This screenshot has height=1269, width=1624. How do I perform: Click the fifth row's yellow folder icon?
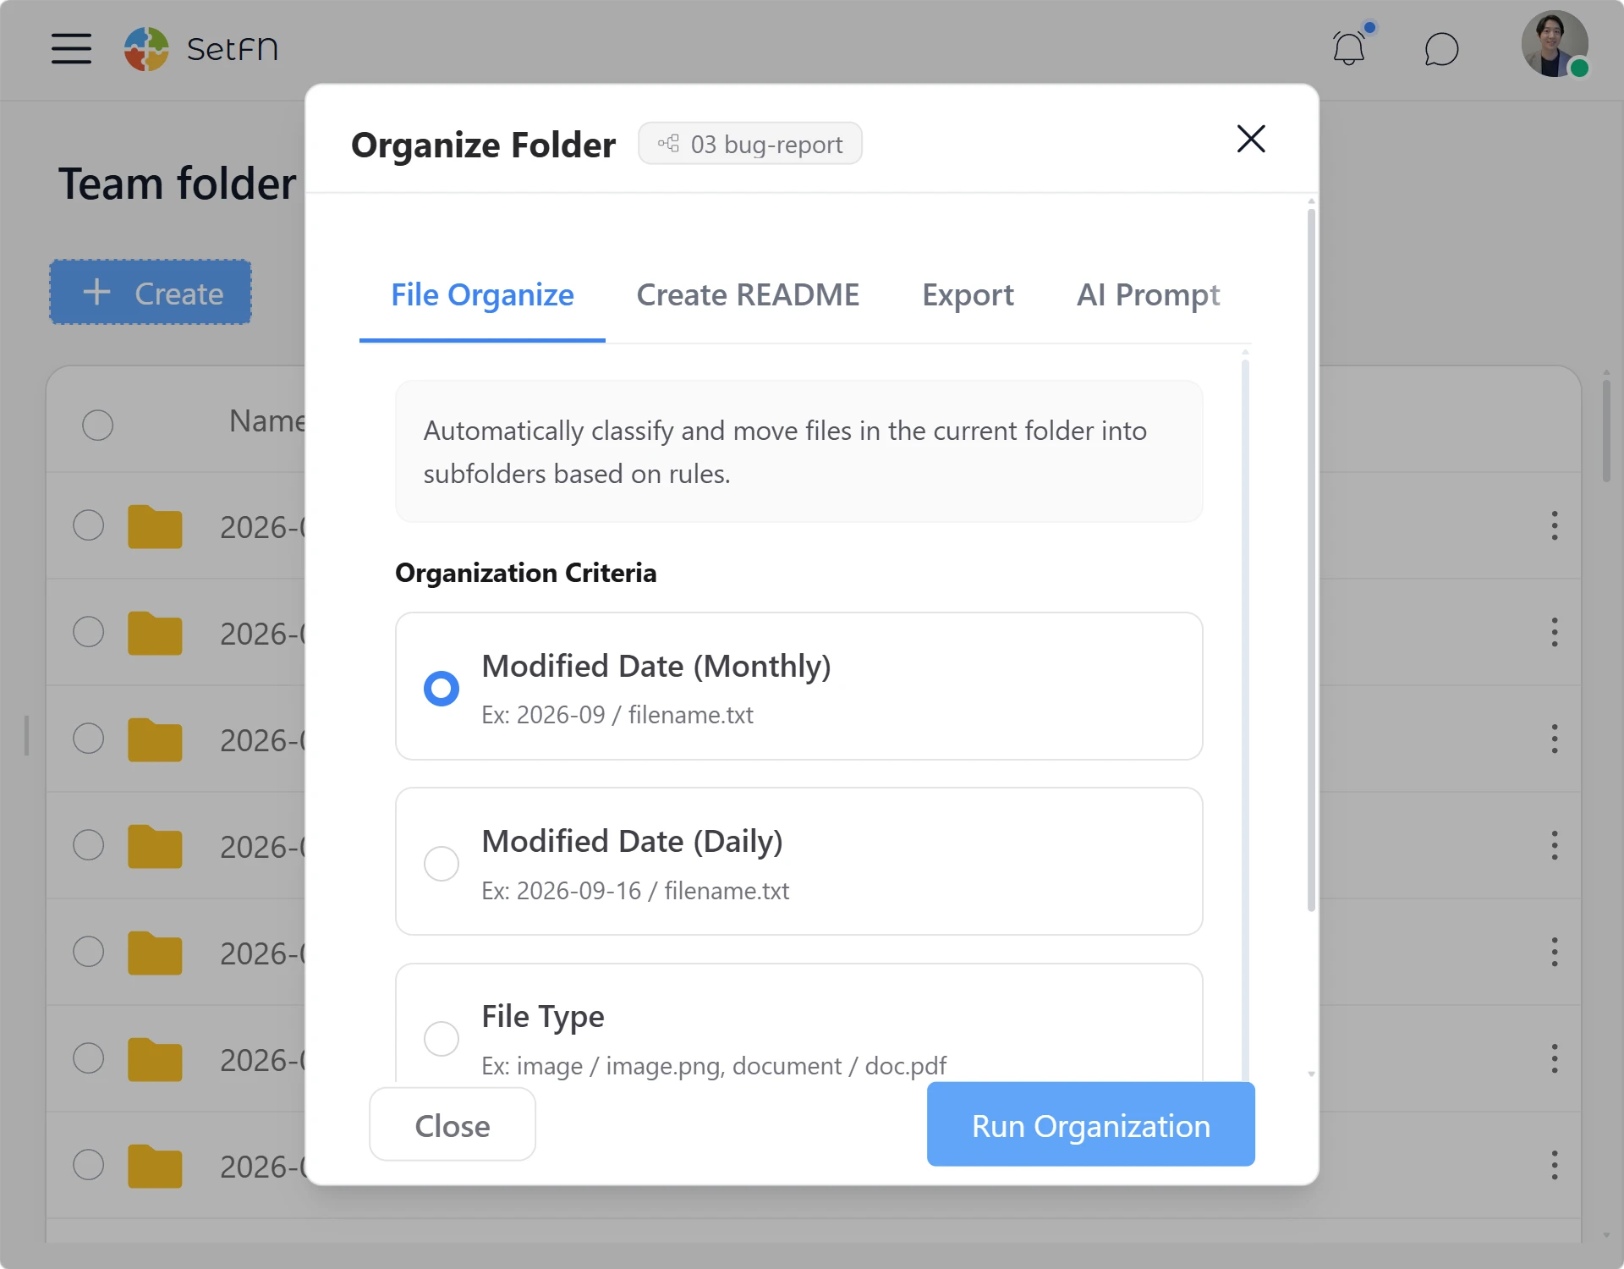click(x=155, y=953)
